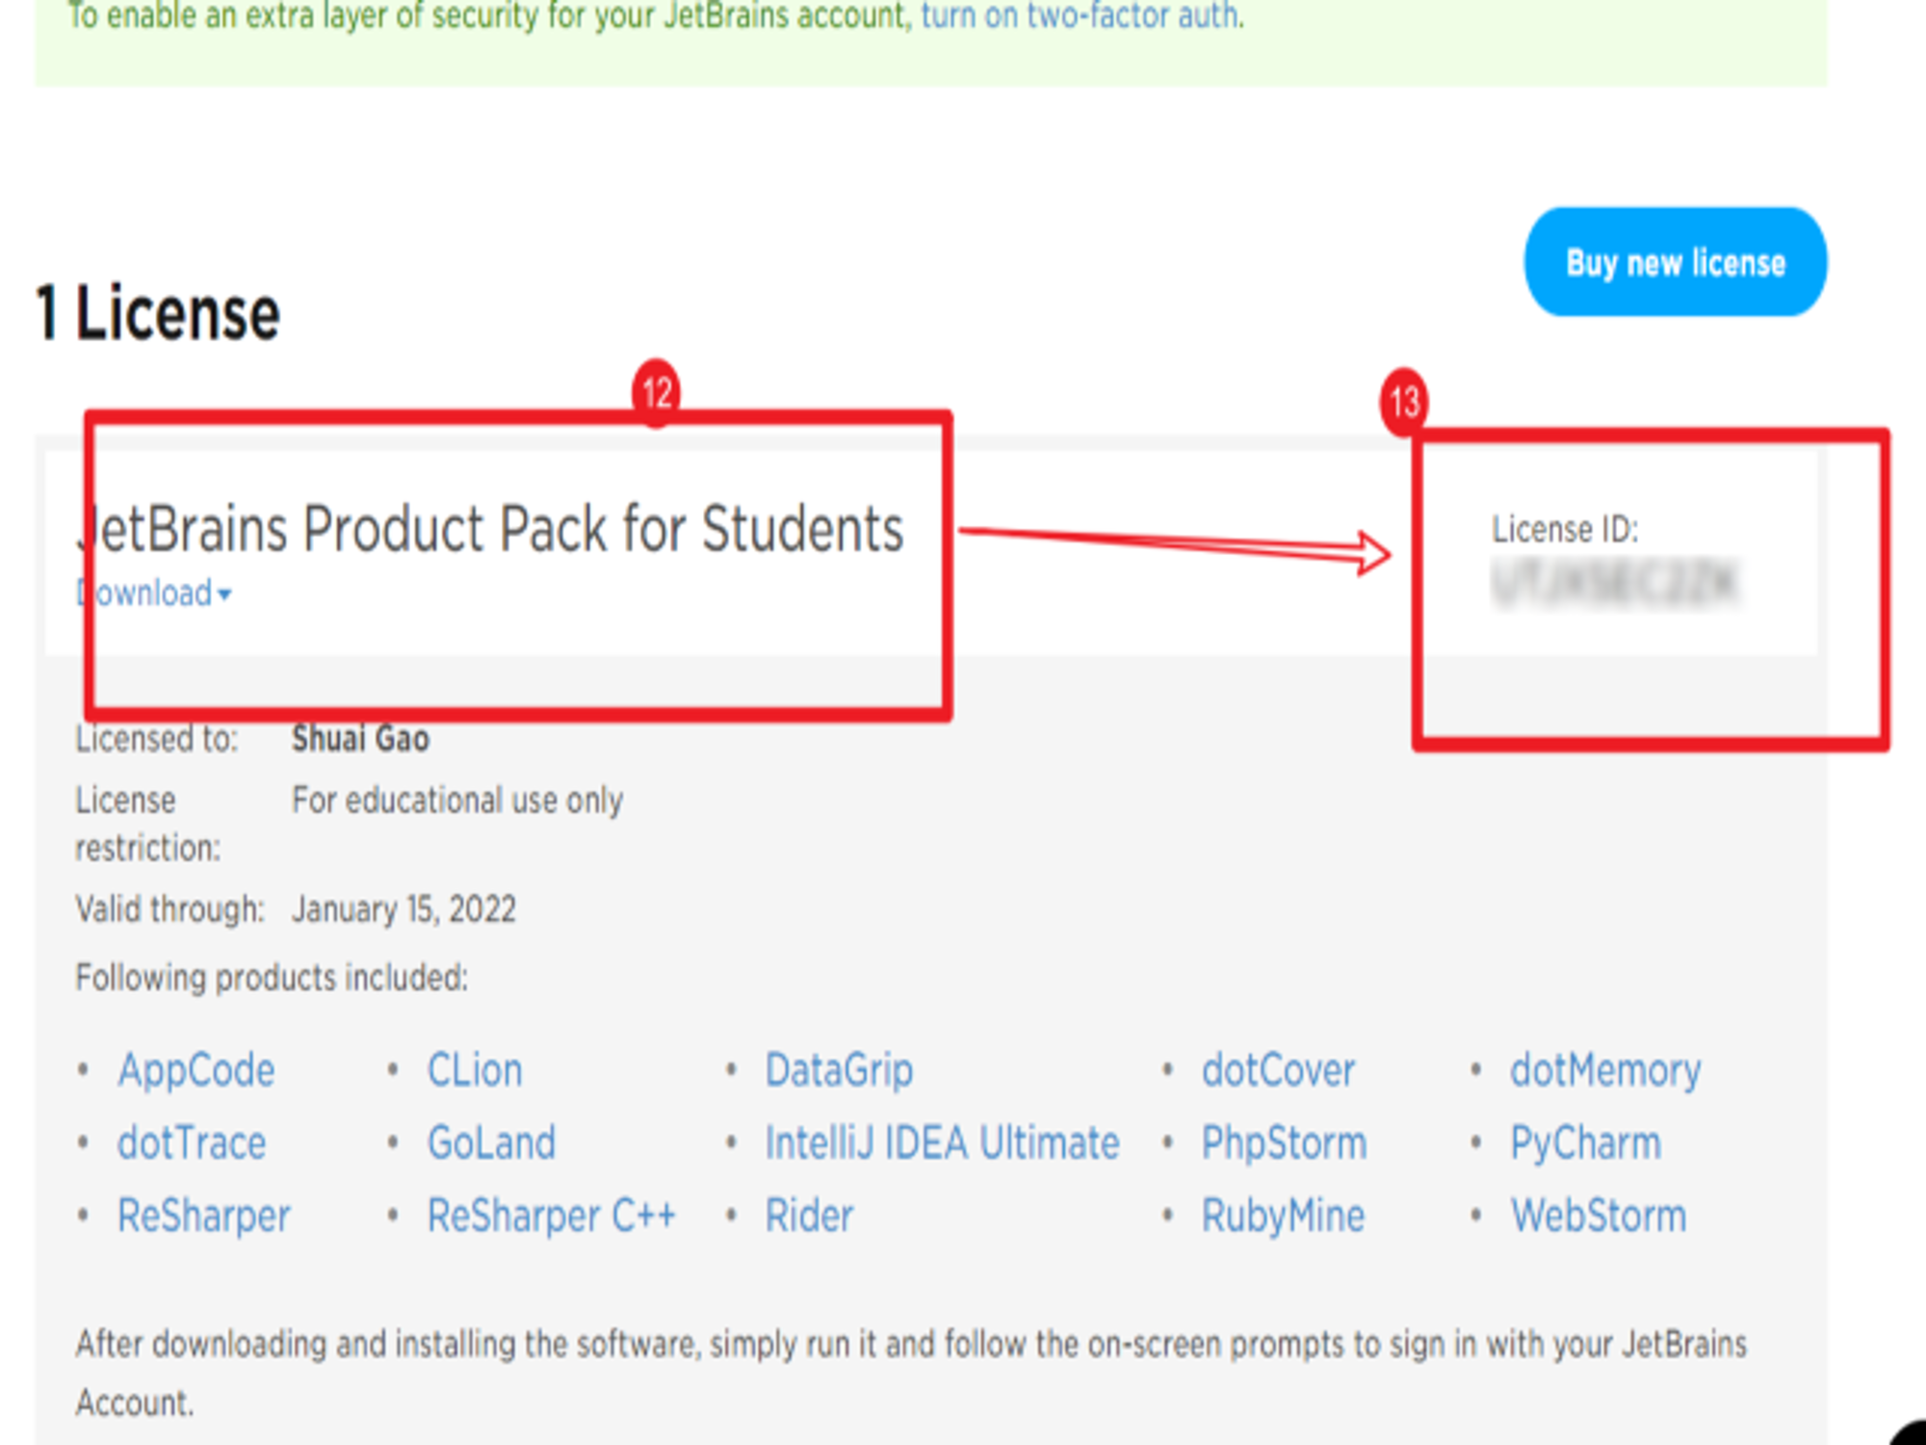Expand the Download dropdown
Viewport: 1926px width, 1445px height.
point(154,593)
